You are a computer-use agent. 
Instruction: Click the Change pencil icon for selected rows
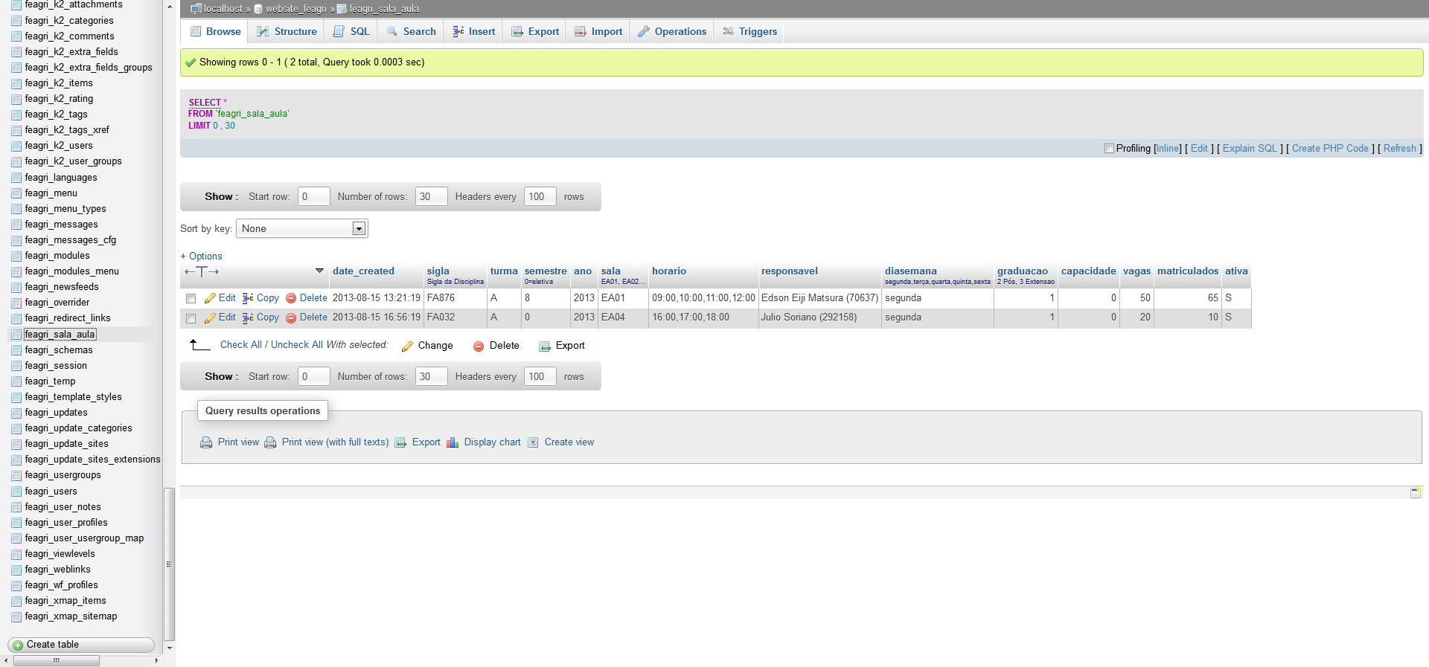point(407,346)
